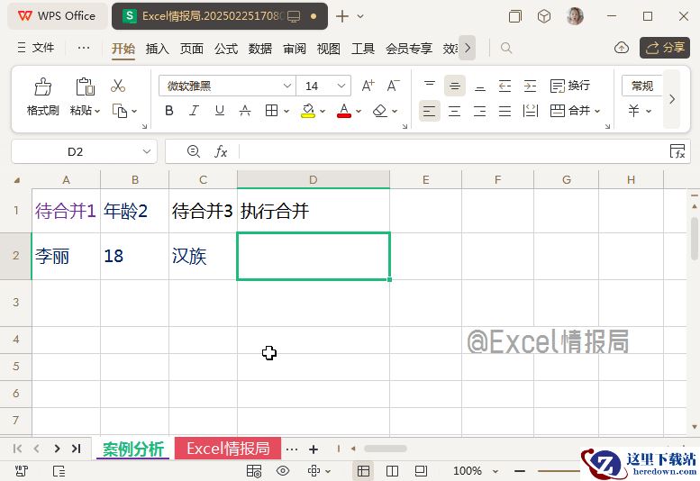Click the Increase indent icon
The width and height of the screenshot is (700, 481).
[530, 86]
